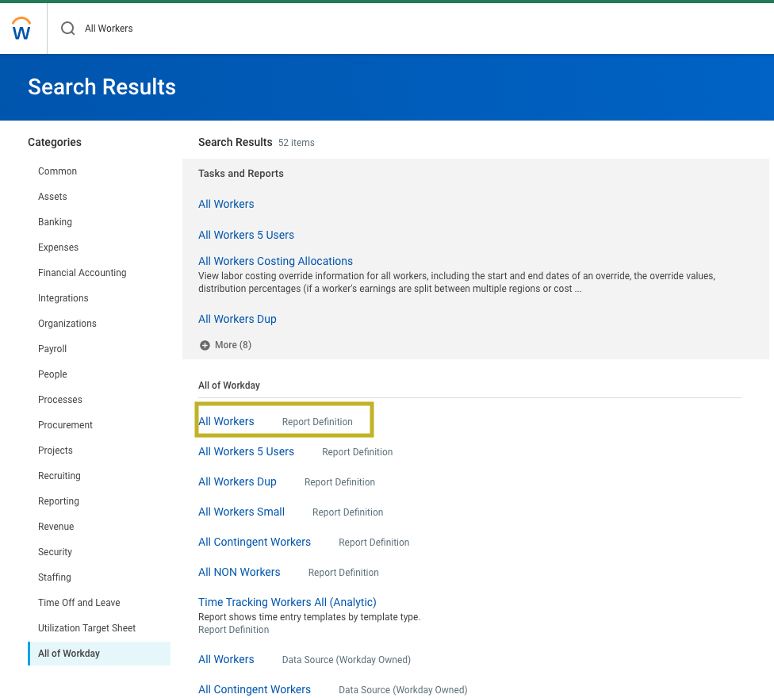Open All Workers Costing Allocations report
This screenshot has width=774, height=698.
click(x=275, y=261)
